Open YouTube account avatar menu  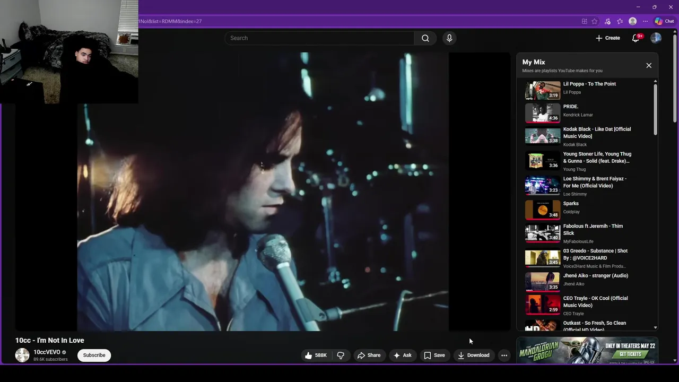coord(656,38)
